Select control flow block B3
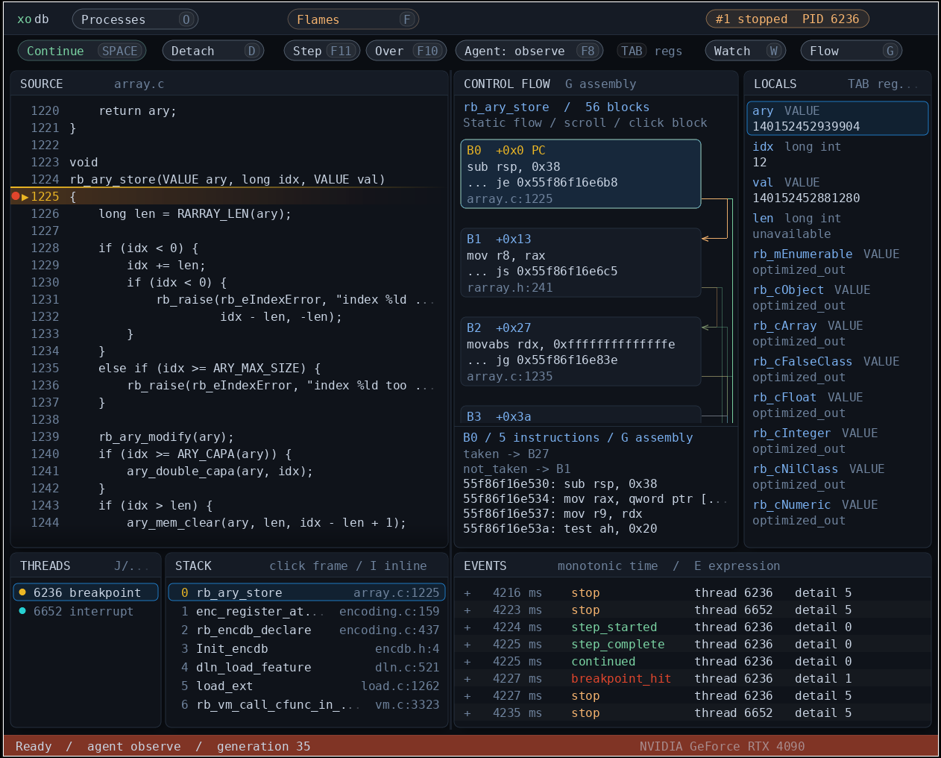Screen dimensions: 941x758 click(581, 415)
